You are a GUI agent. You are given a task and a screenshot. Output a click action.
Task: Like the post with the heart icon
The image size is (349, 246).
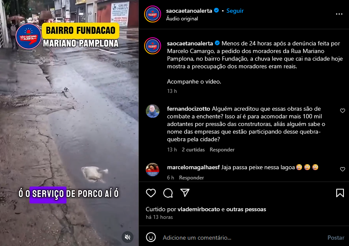pyautogui.click(x=150, y=193)
